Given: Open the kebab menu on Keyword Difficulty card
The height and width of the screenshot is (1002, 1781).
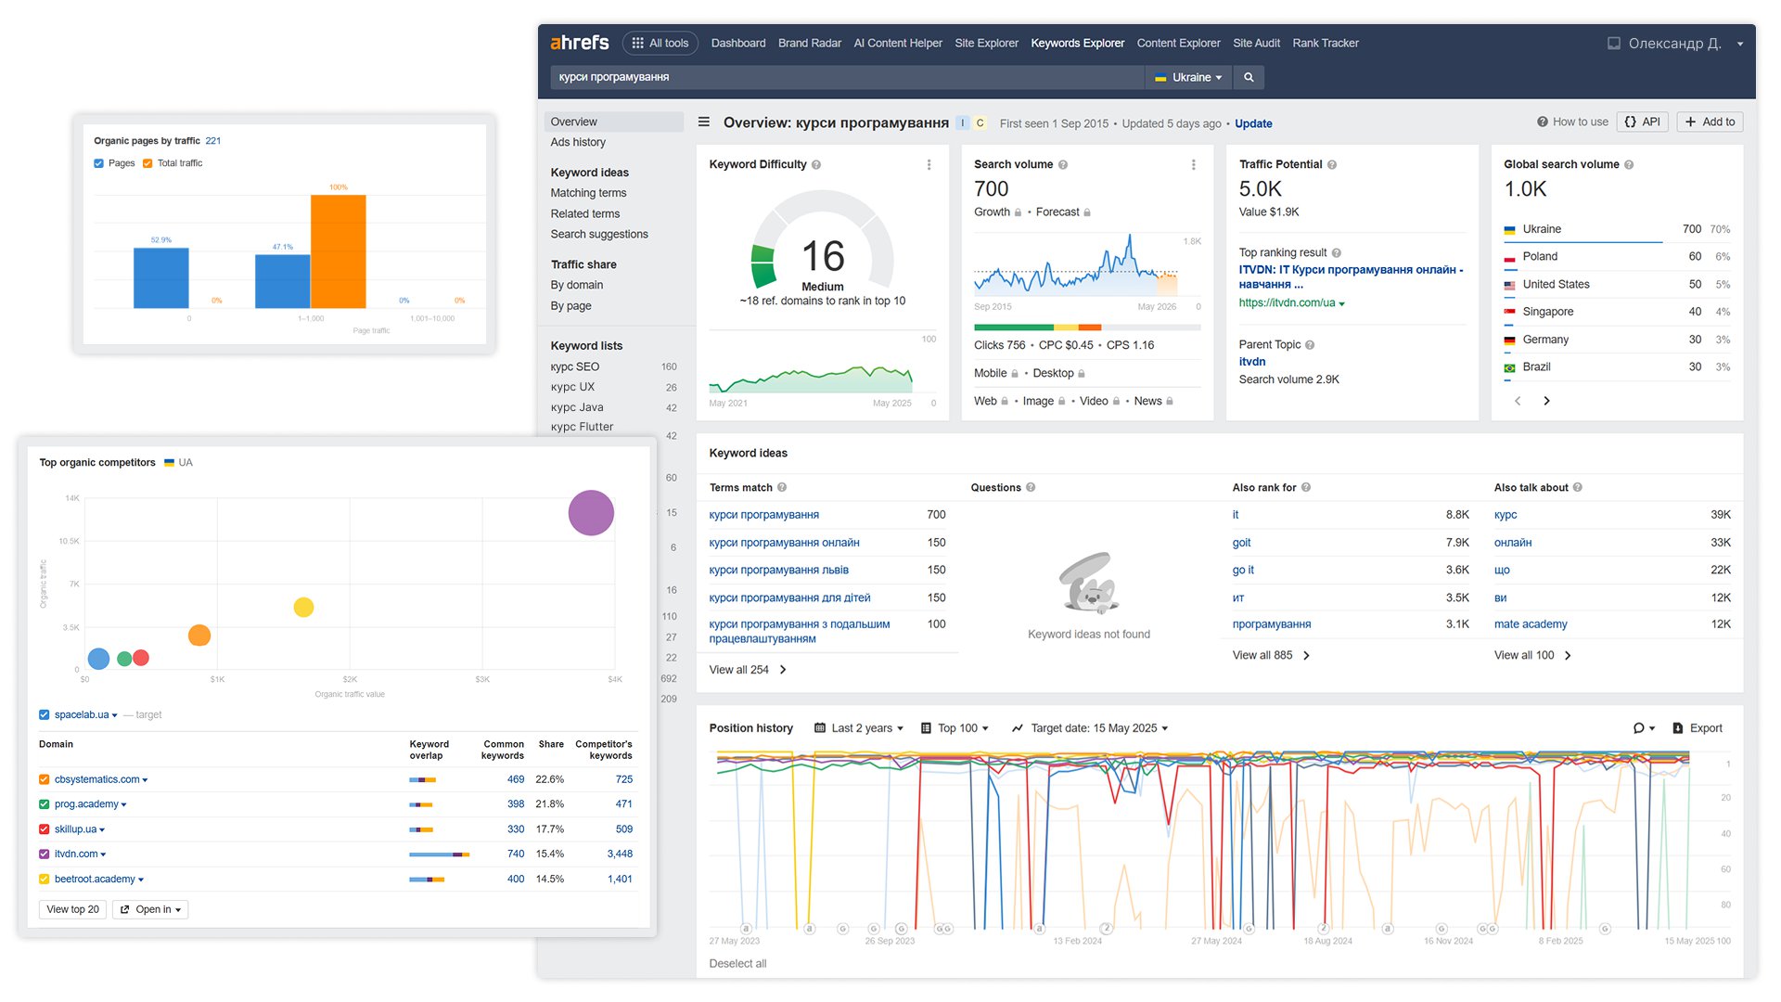Looking at the screenshot, I should 929,164.
